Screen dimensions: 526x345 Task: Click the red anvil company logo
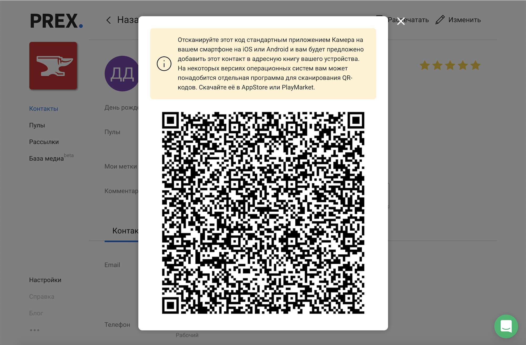tap(53, 66)
